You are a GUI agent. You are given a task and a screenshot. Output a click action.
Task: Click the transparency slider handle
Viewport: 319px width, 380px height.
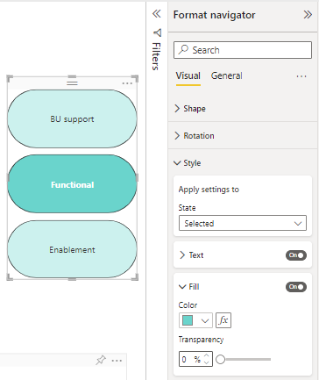click(x=221, y=359)
